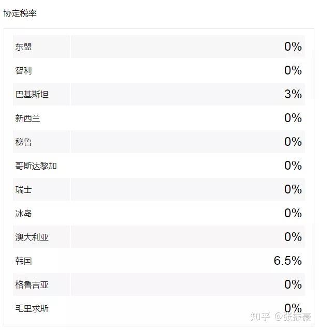Click the 0% rate for 澳大利亚
Screen dimensions: 319x330
pos(293,237)
